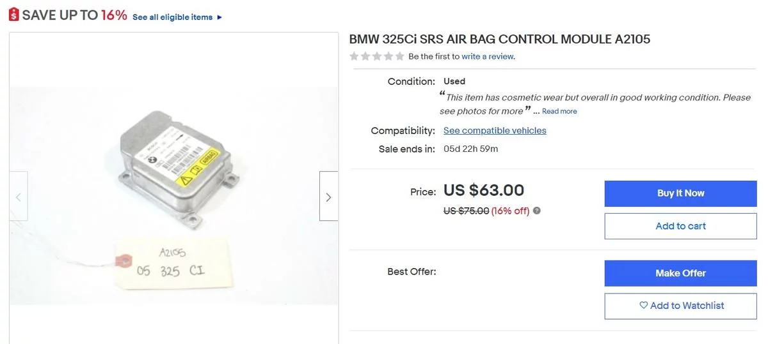
Task: Add the item to cart
Action: tap(680, 226)
